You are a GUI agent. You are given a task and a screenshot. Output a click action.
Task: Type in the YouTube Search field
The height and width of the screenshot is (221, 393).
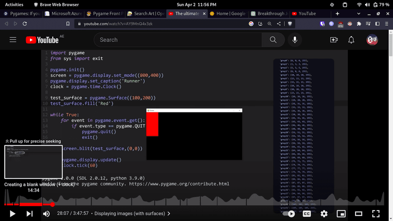tap(178, 40)
